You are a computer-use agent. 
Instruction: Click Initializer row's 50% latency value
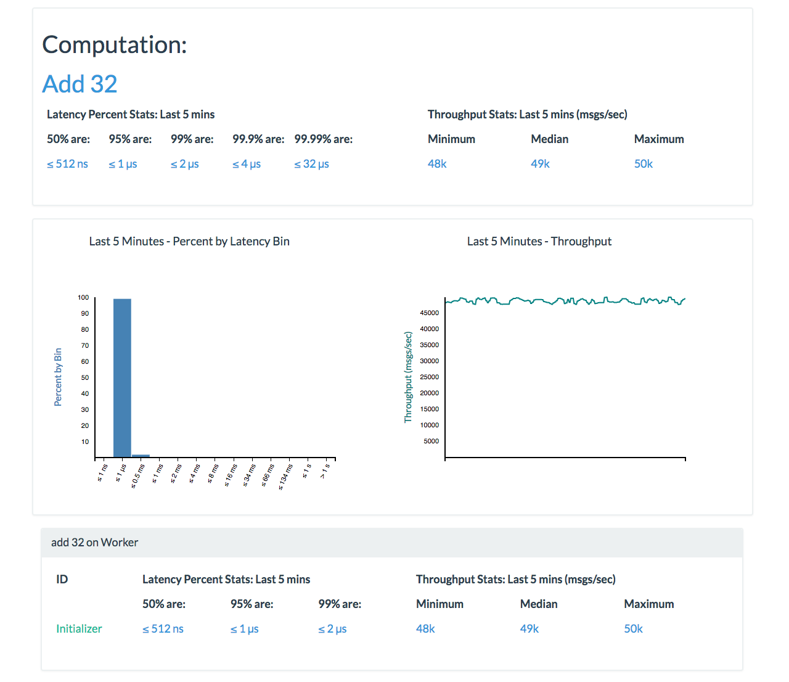point(163,629)
